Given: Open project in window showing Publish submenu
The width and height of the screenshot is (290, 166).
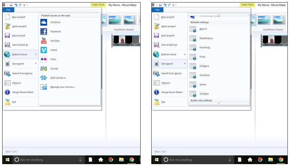Looking at the screenshot, I should (x=21, y=26).
